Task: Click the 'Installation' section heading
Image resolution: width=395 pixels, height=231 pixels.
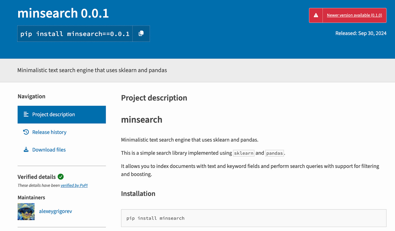Action: 138,194
